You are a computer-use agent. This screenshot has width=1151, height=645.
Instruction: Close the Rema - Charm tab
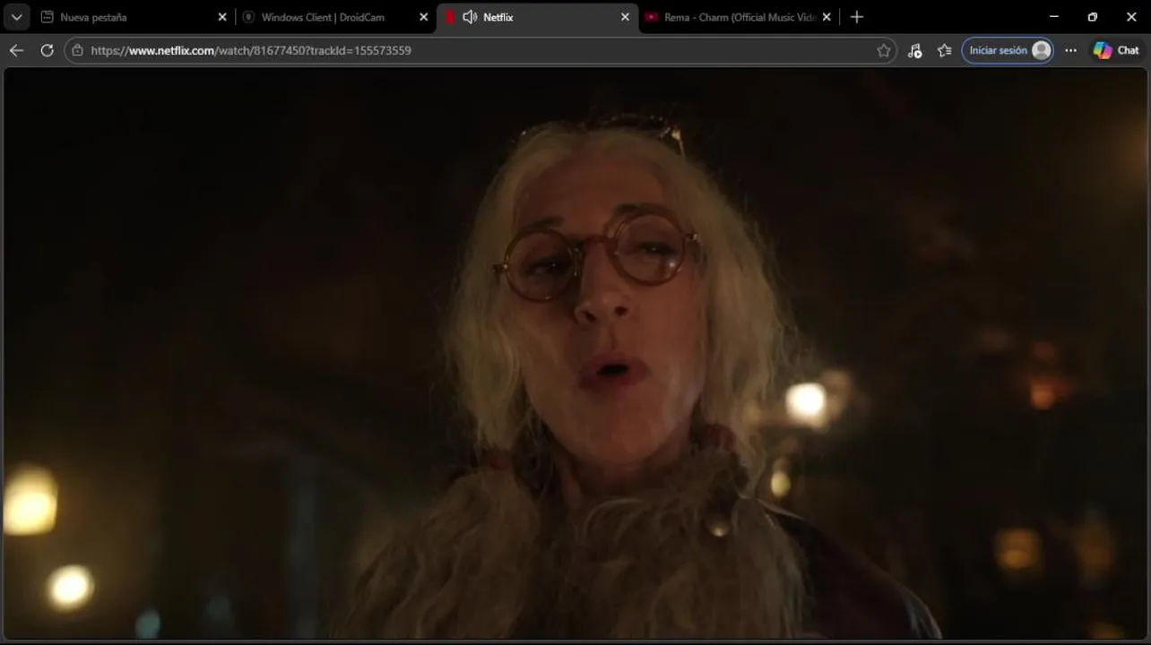tap(826, 17)
